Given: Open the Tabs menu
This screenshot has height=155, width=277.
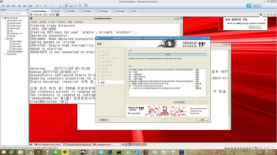Looking at the screenshot, I should (x=25, y=6).
